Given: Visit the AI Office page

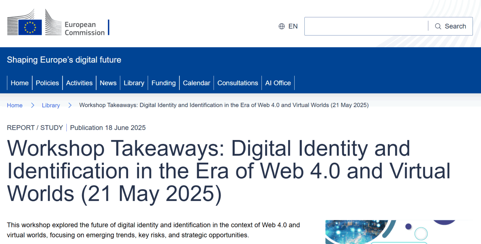Looking at the screenshot, I should [x=278, y=83].
